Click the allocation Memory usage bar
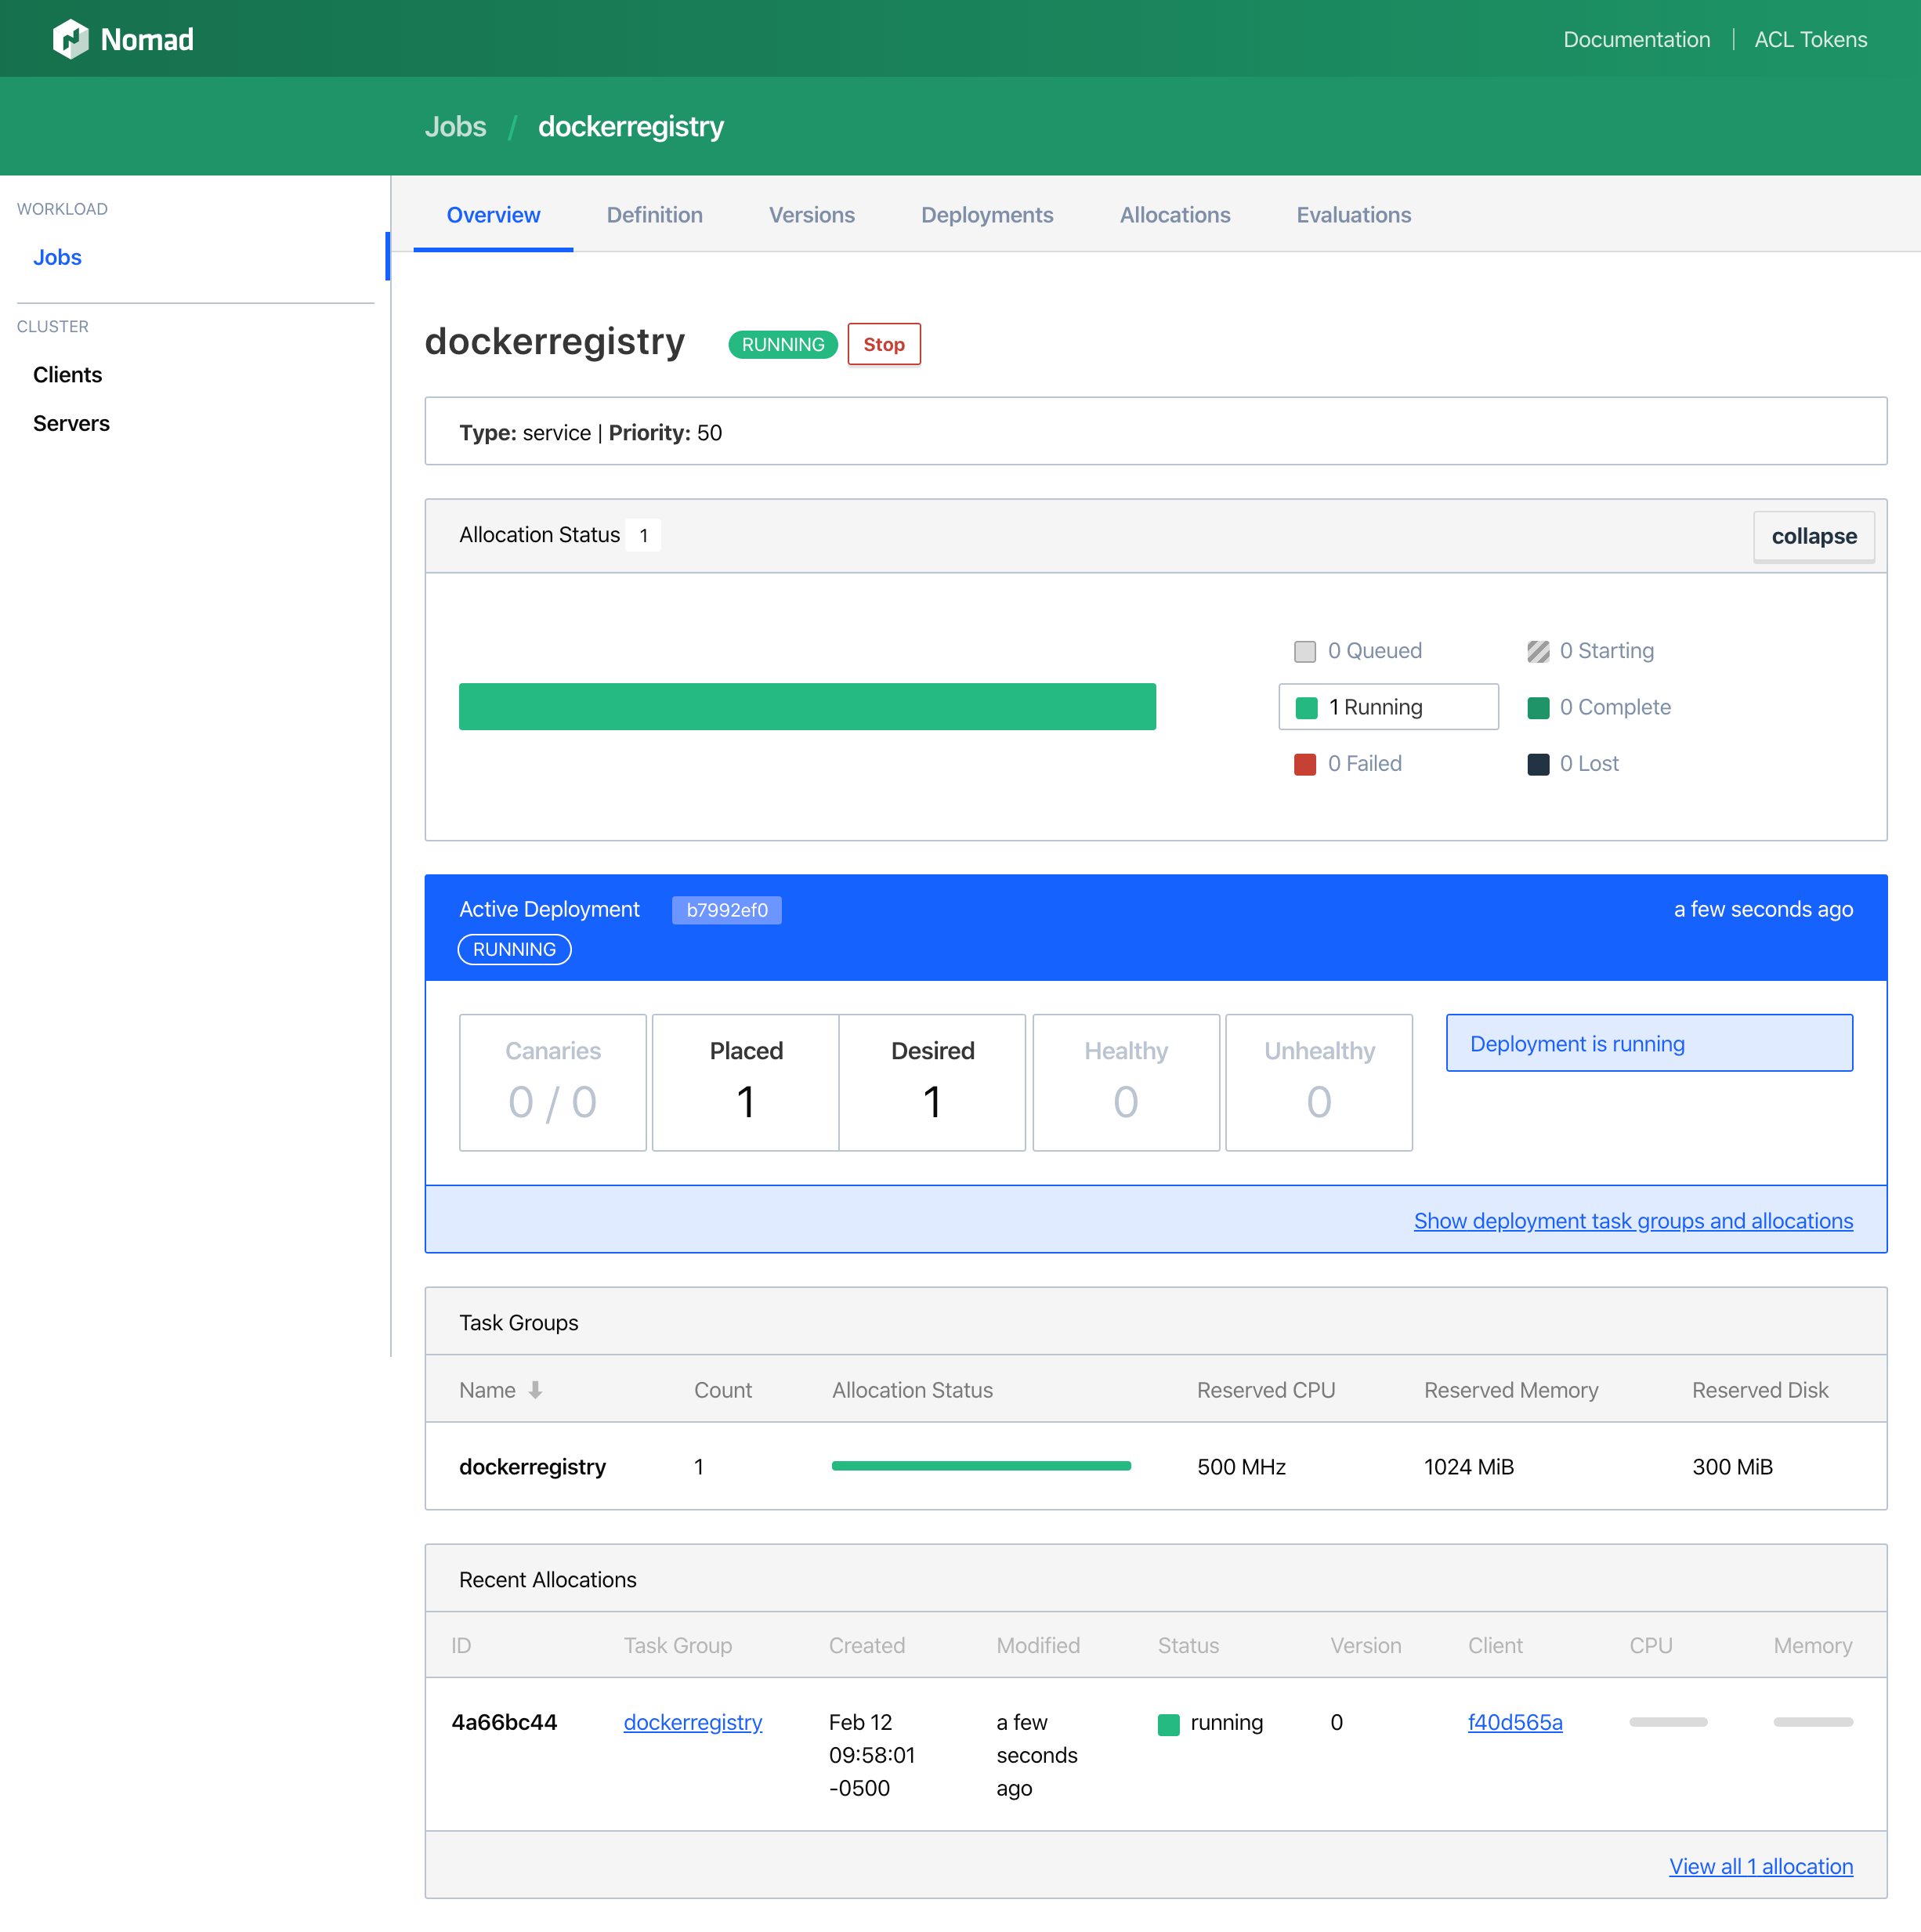Viewport: 1921px width, 1932px height. click(x=1813, y=1722)
